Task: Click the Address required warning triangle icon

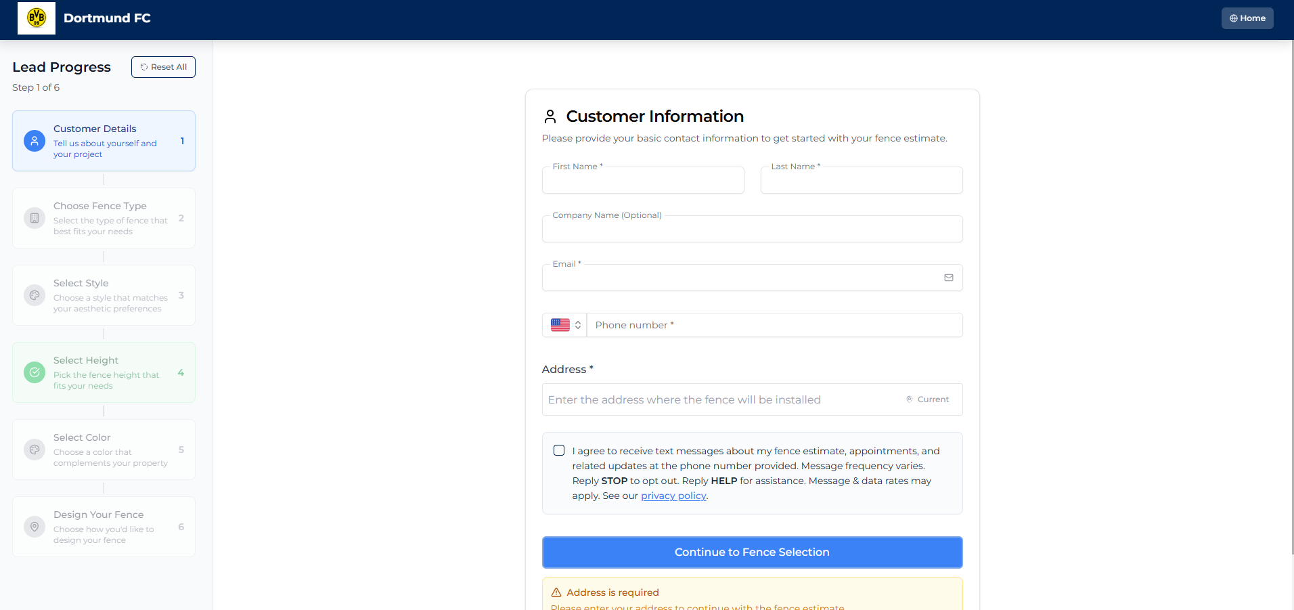Action: [x=556, y=592]
